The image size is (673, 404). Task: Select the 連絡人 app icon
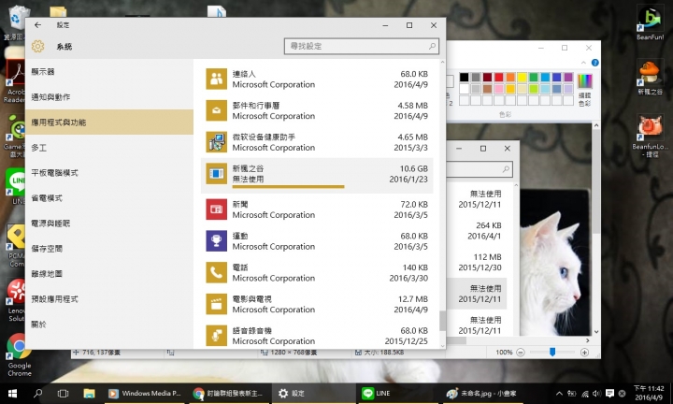click(216, 79)
